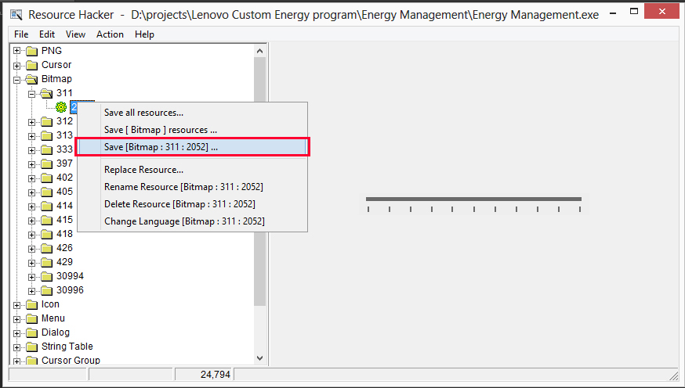The width and height of the screenshot is (685, 388).
Task: Expand the Cursor tree node
Action: pyautogui.click(x=16, y=66)
